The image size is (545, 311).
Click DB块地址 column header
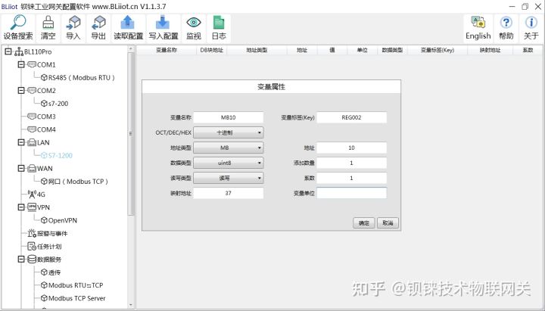pos(211,50)
